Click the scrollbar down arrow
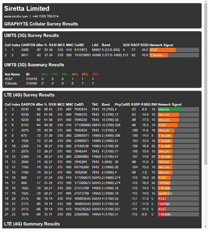Viewport: 210px width, 233px height. 206,227
